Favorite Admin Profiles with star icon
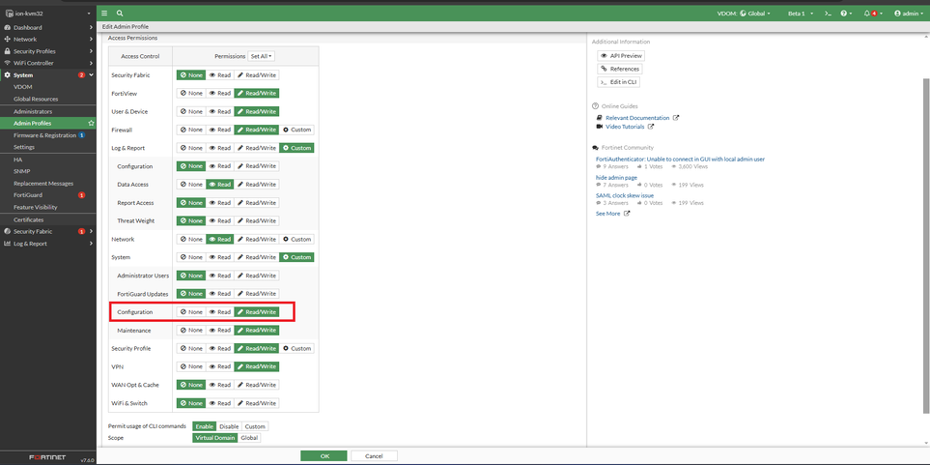This screenshot has width=930, height=465. pyautogui.click(x=91, y=124)
